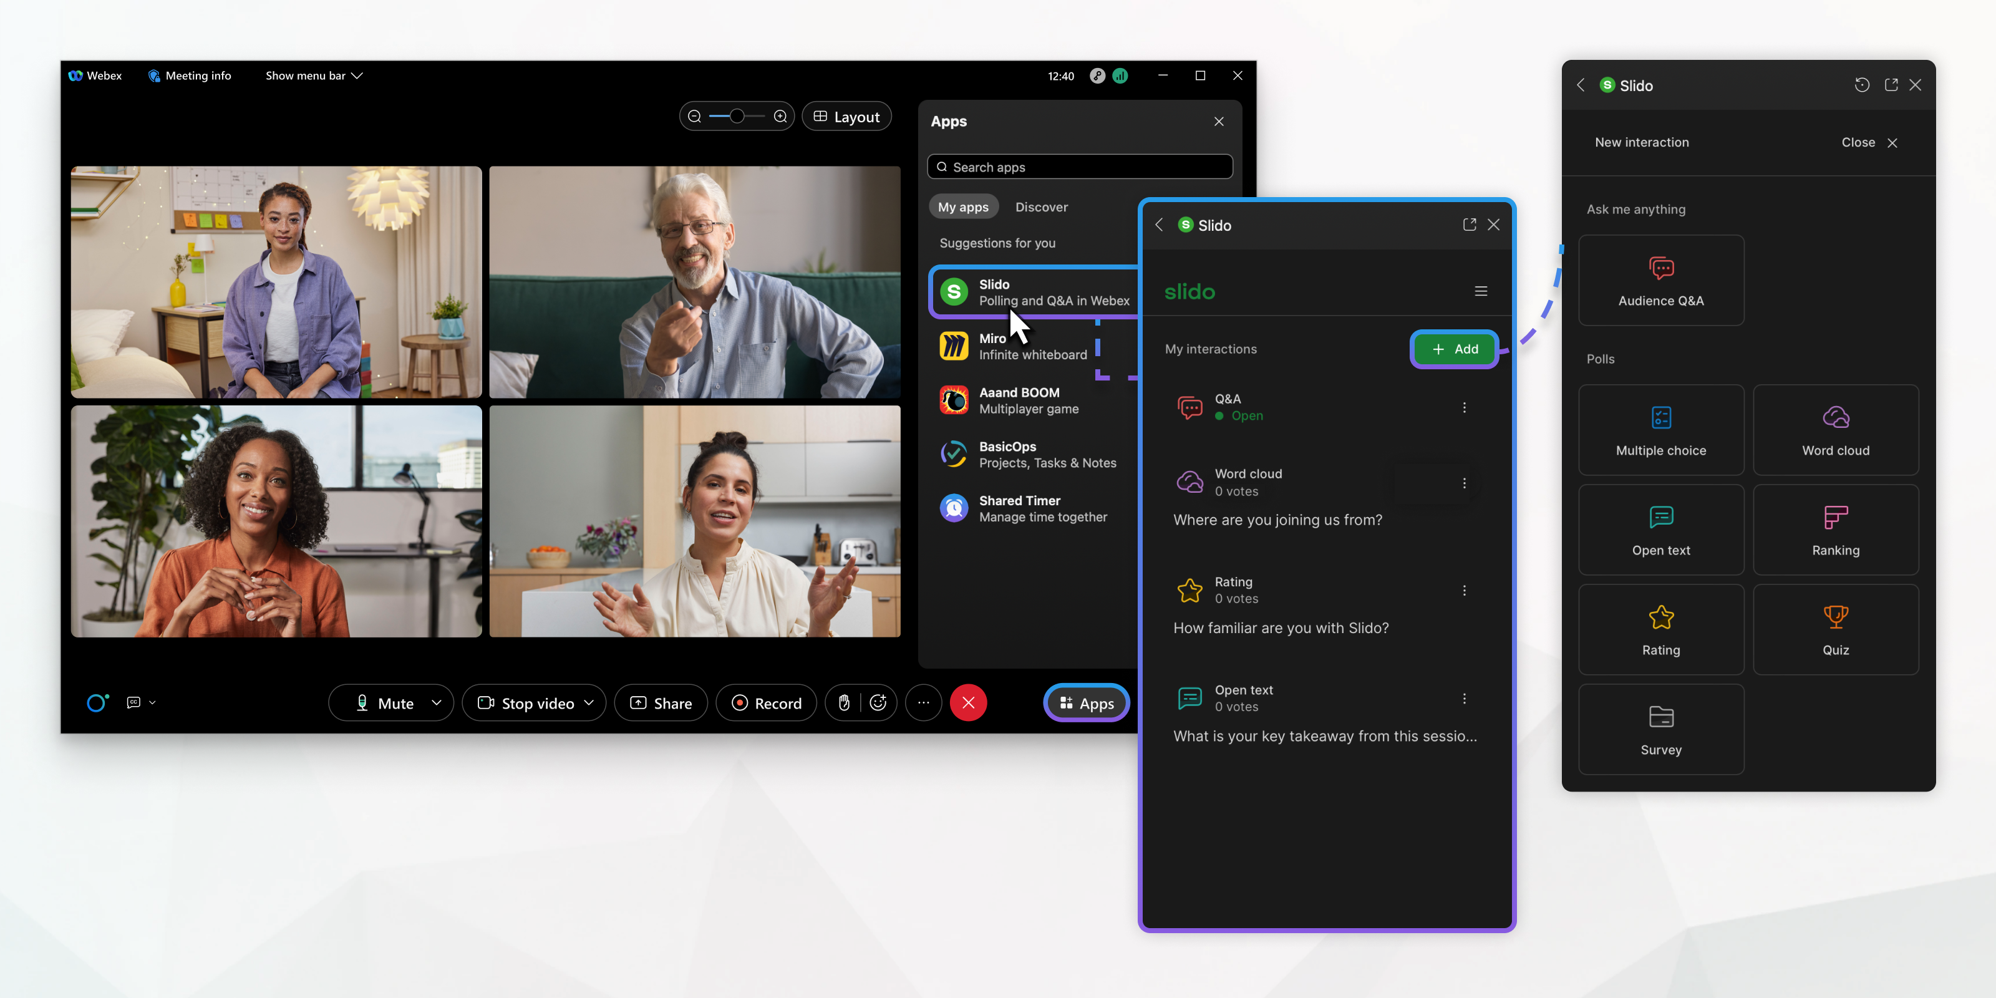The width and height of the screenshot is (1996, 998).
Task: Toggle the Apps panel button
Action: pos(1087,703)
